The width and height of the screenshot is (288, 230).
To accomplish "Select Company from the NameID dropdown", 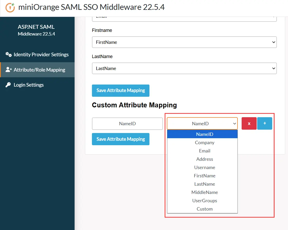I will tap(204, 142).
